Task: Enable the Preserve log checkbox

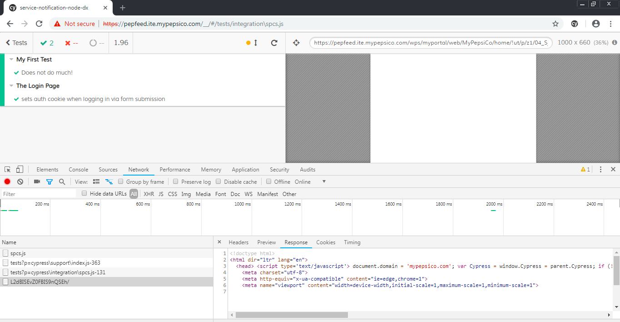Action: (176, 181)
